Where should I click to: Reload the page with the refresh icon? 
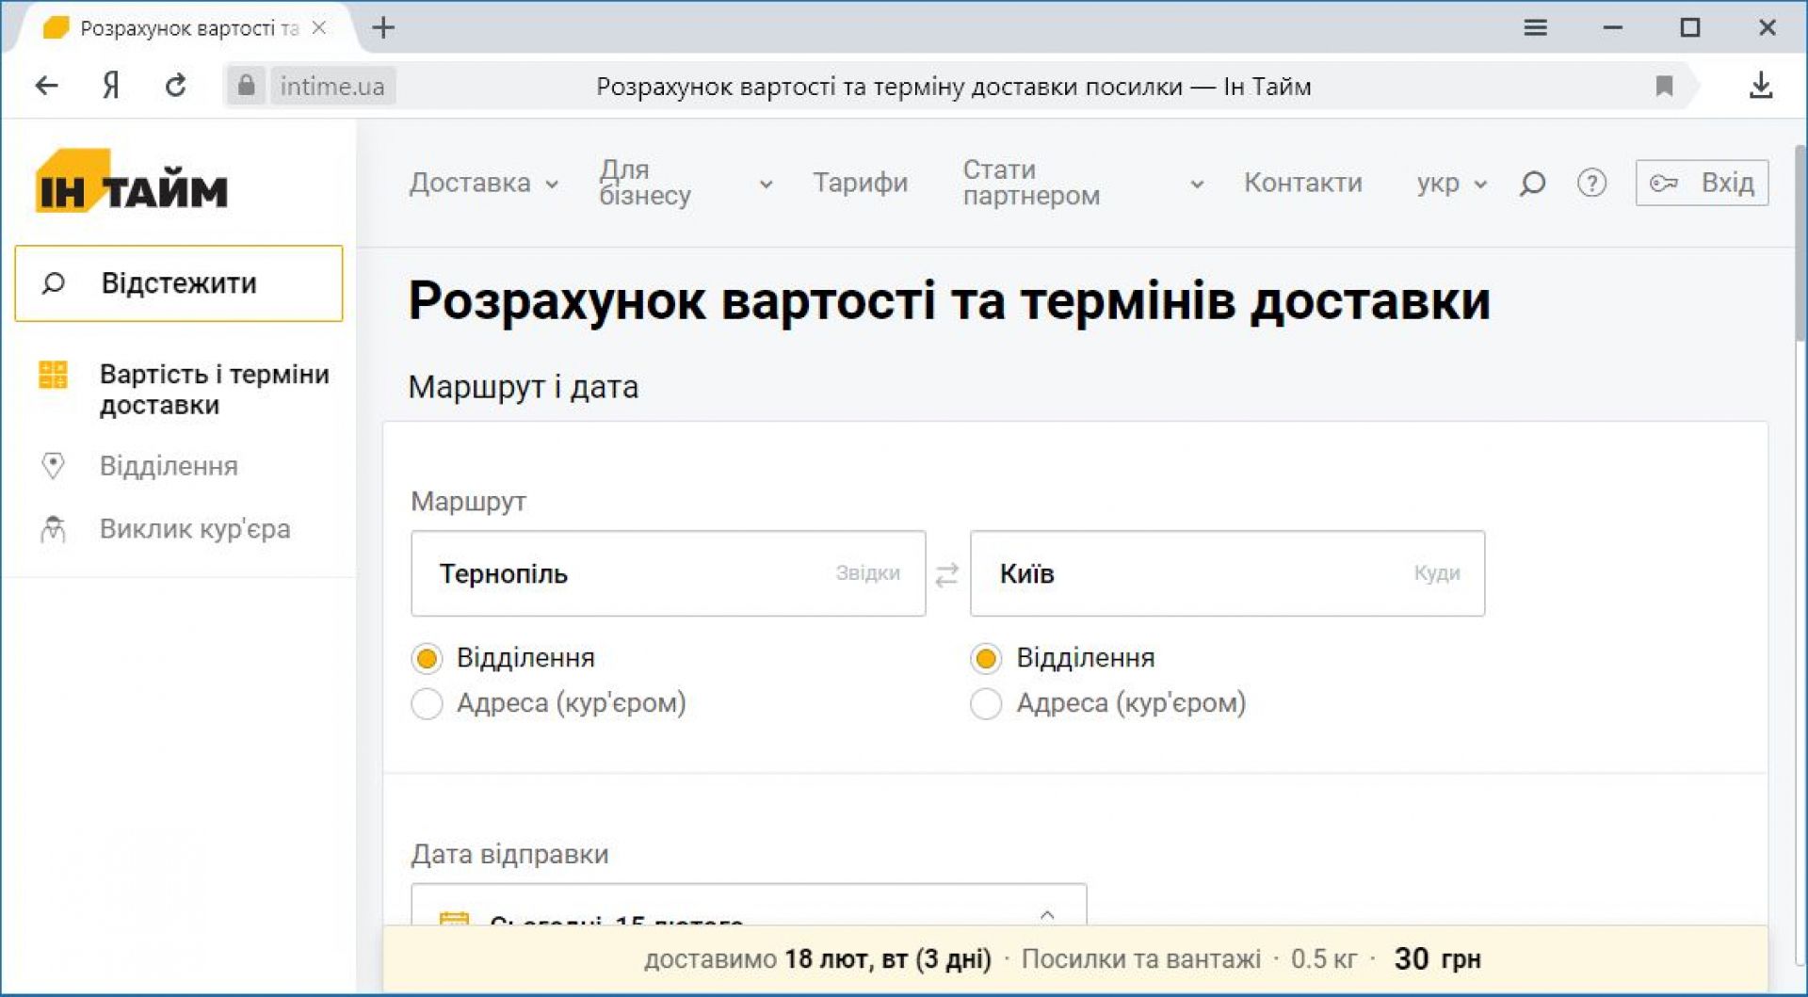(x=175, y=87)
